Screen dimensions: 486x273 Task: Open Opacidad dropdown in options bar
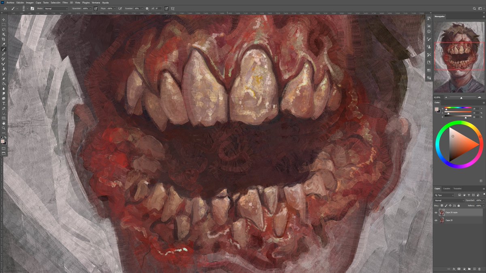coord(91,8)
